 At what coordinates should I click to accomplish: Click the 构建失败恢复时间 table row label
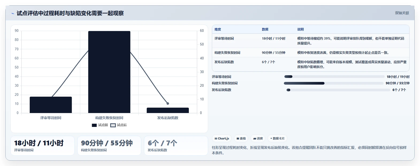click(227, 53)
